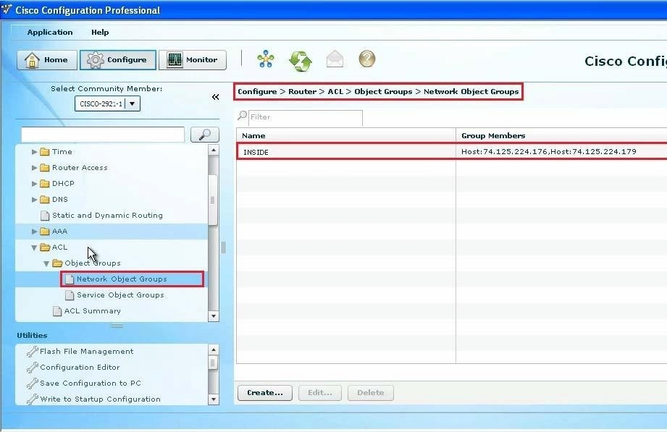Screen dimensions: 667x432
Task: Open Flash File Management utility
Action: (86, 351)
